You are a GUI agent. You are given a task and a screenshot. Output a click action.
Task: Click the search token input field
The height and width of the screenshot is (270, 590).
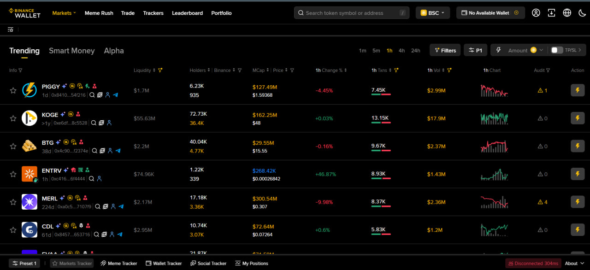(350, 13)
